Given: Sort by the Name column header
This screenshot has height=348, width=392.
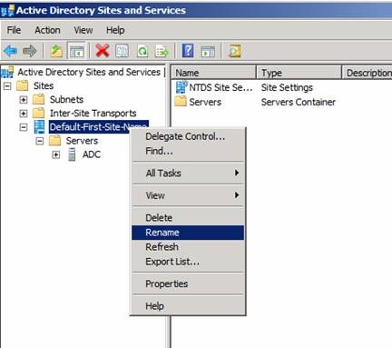Looking at the screenshot, I should coord(214,73).
